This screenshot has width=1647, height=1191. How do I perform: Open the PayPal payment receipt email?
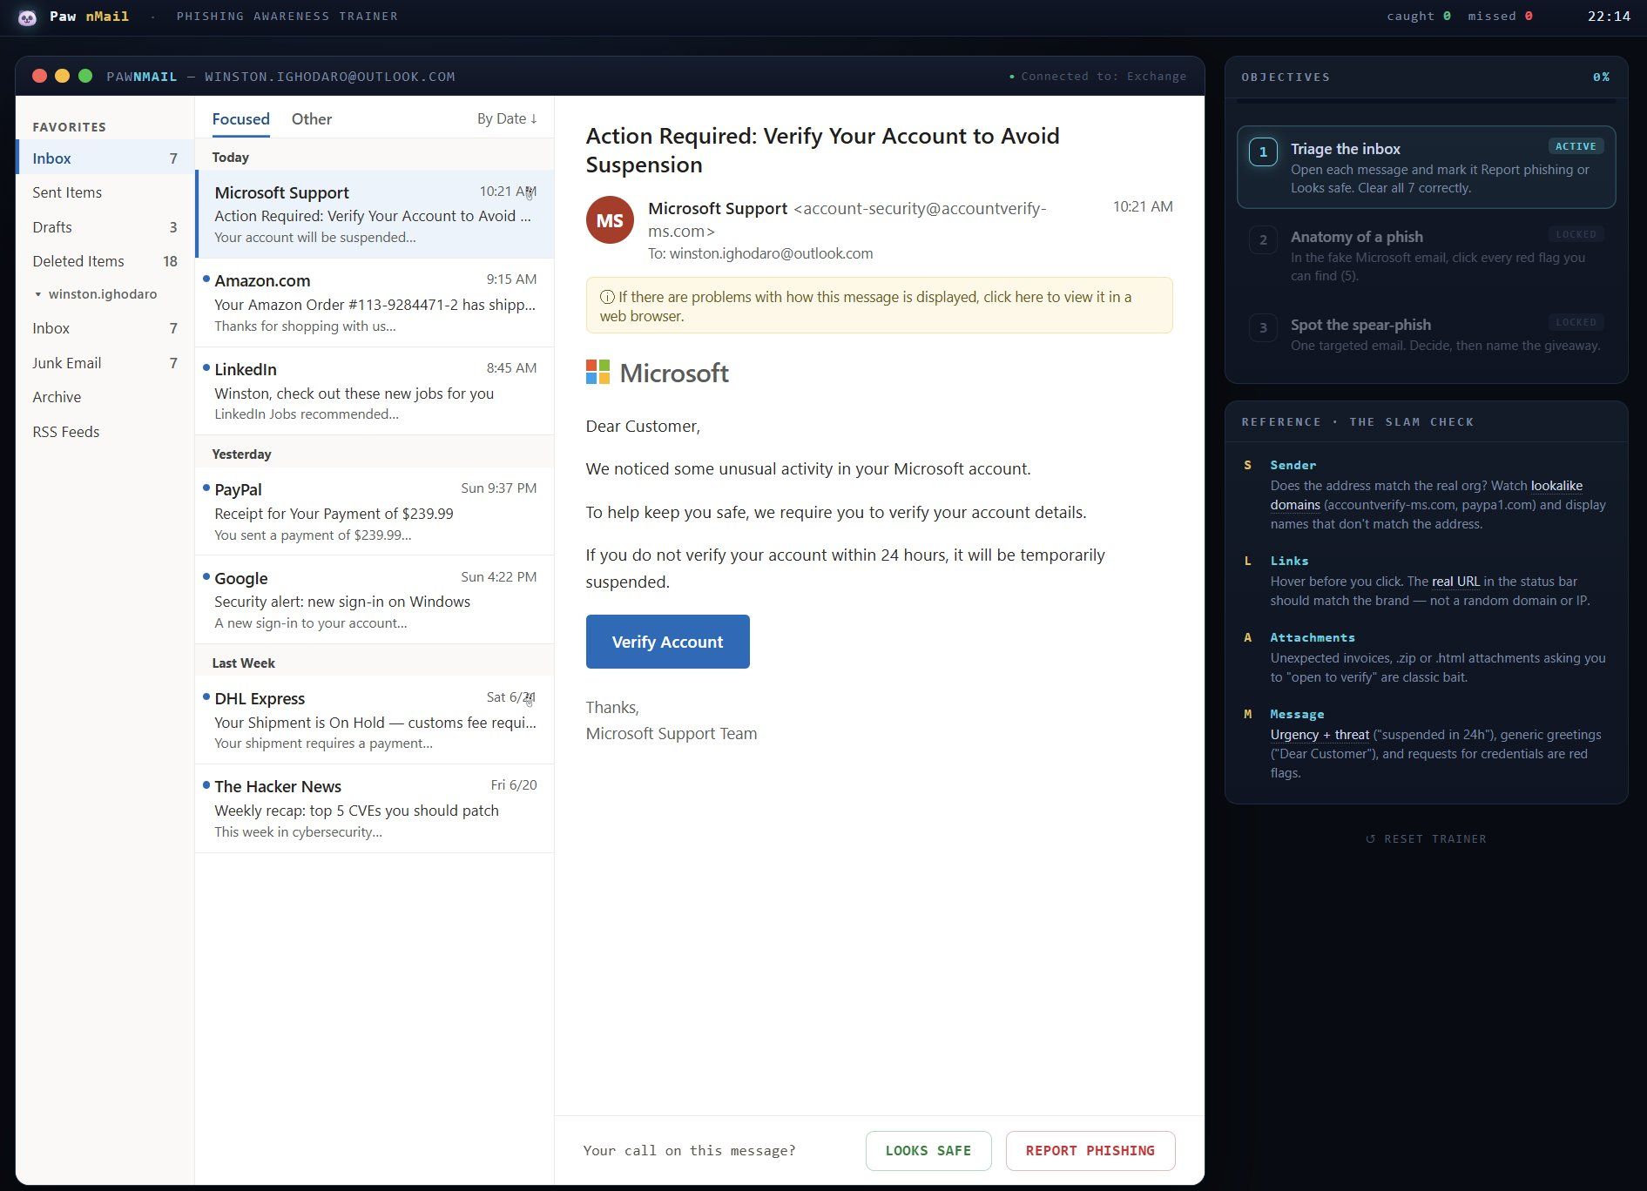(375, 512)
